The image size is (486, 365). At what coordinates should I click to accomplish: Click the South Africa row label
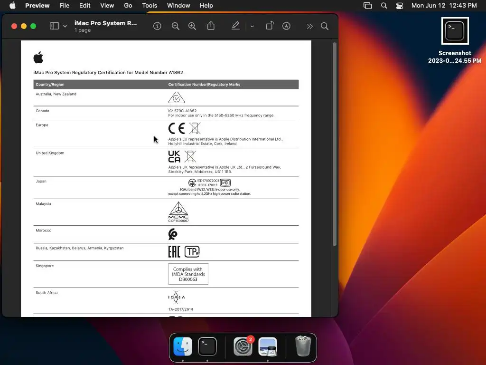click(47, 293)
